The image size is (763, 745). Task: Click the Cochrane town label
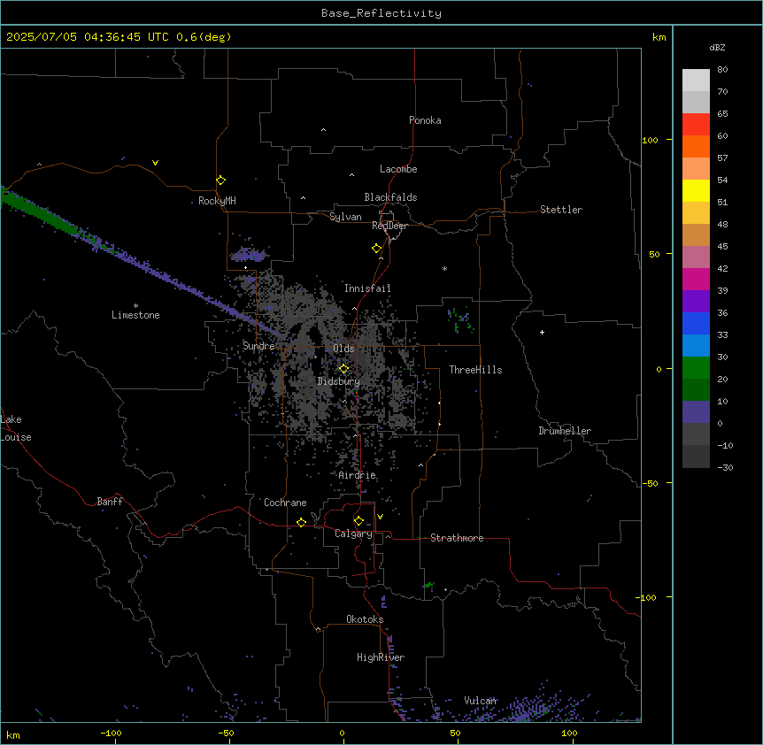(x=285, y=503)
